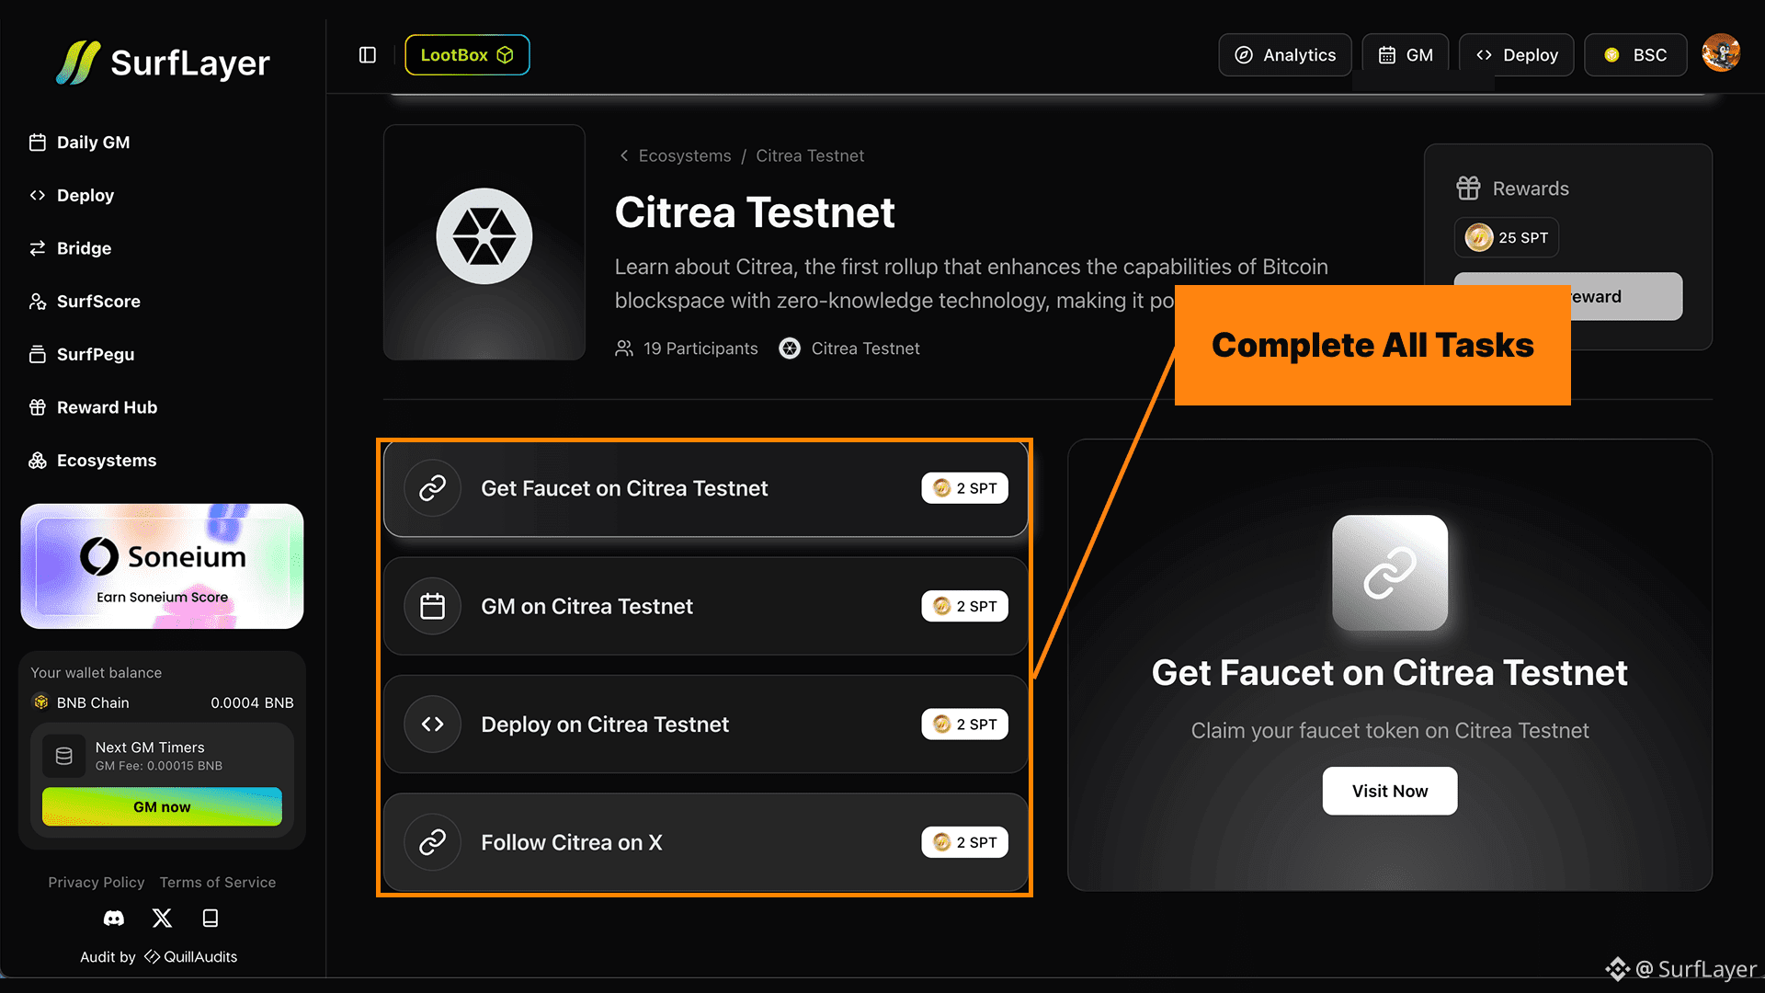1765x993 pixels.
Task: Click the Rewards gift icon
Action: (1468, 188)
